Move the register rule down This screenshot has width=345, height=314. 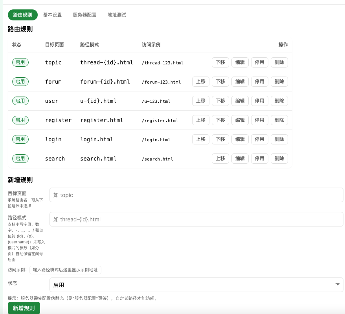pos(220,120)
